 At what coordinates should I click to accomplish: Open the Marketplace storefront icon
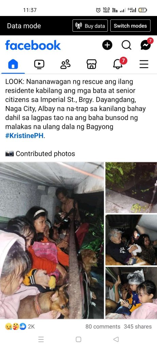click(x=91, y=64)
